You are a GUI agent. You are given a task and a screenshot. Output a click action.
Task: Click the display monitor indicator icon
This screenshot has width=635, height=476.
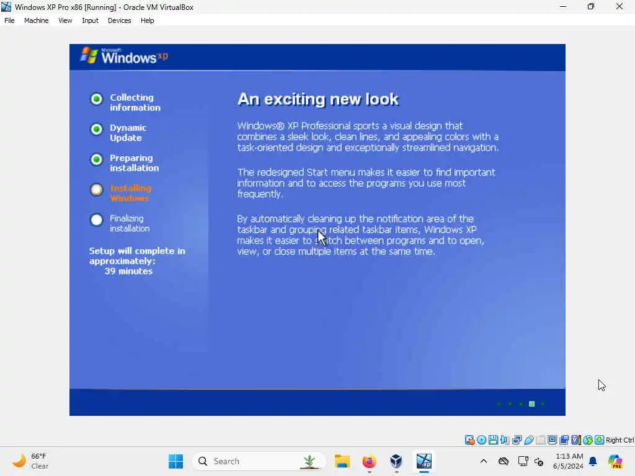(552, 439)
